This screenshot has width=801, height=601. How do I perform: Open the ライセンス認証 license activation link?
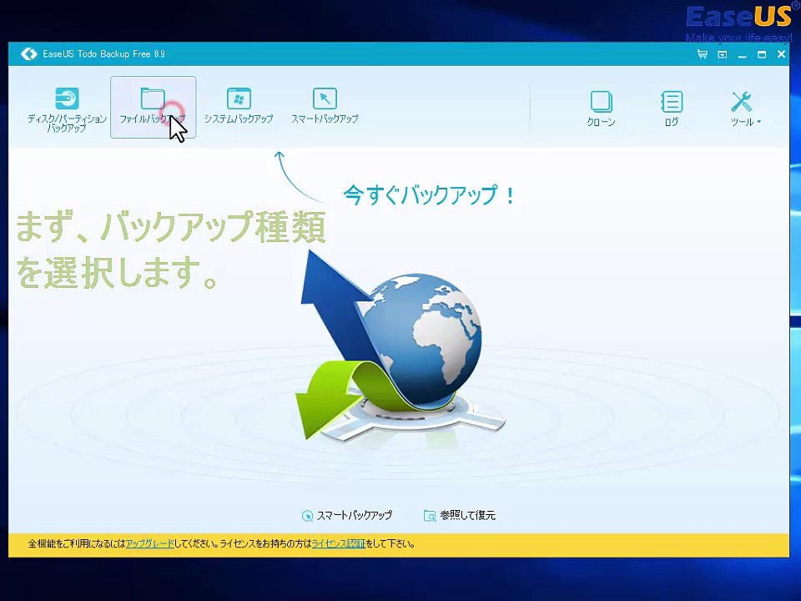(x=338, y=543)
